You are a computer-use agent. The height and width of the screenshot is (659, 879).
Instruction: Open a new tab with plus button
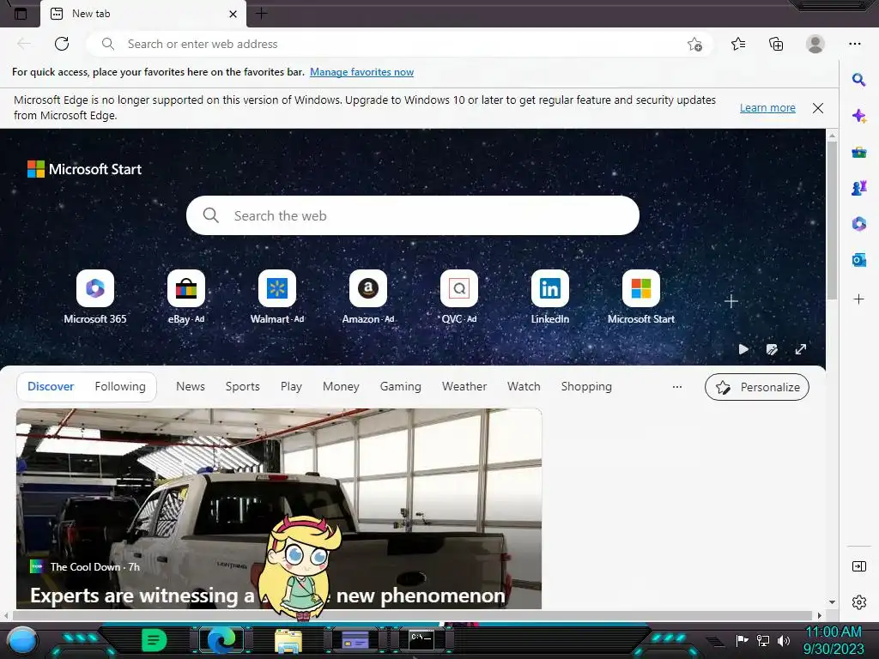coord(261,14)
